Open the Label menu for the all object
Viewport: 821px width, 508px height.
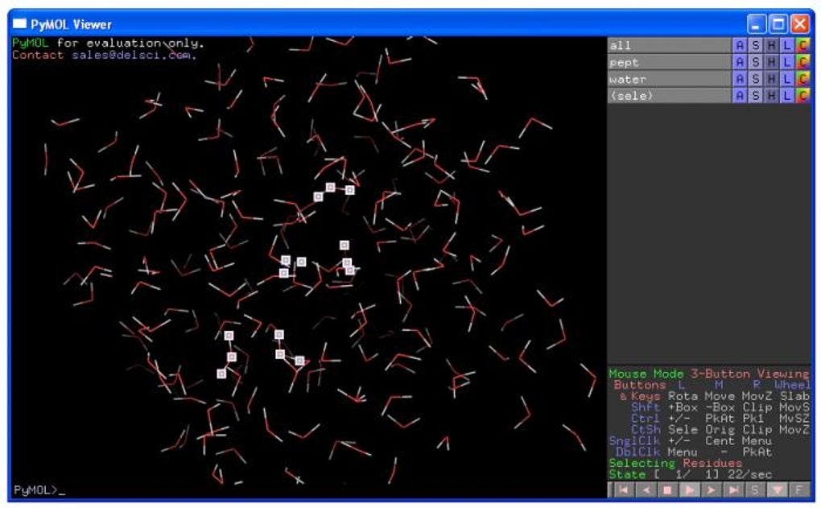click(x=786, y=46)
